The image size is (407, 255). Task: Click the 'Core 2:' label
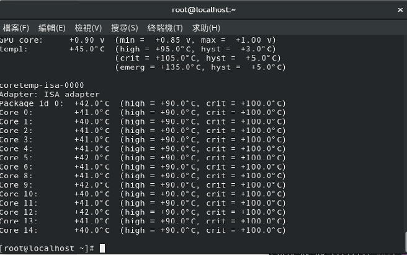click(16, 131)
